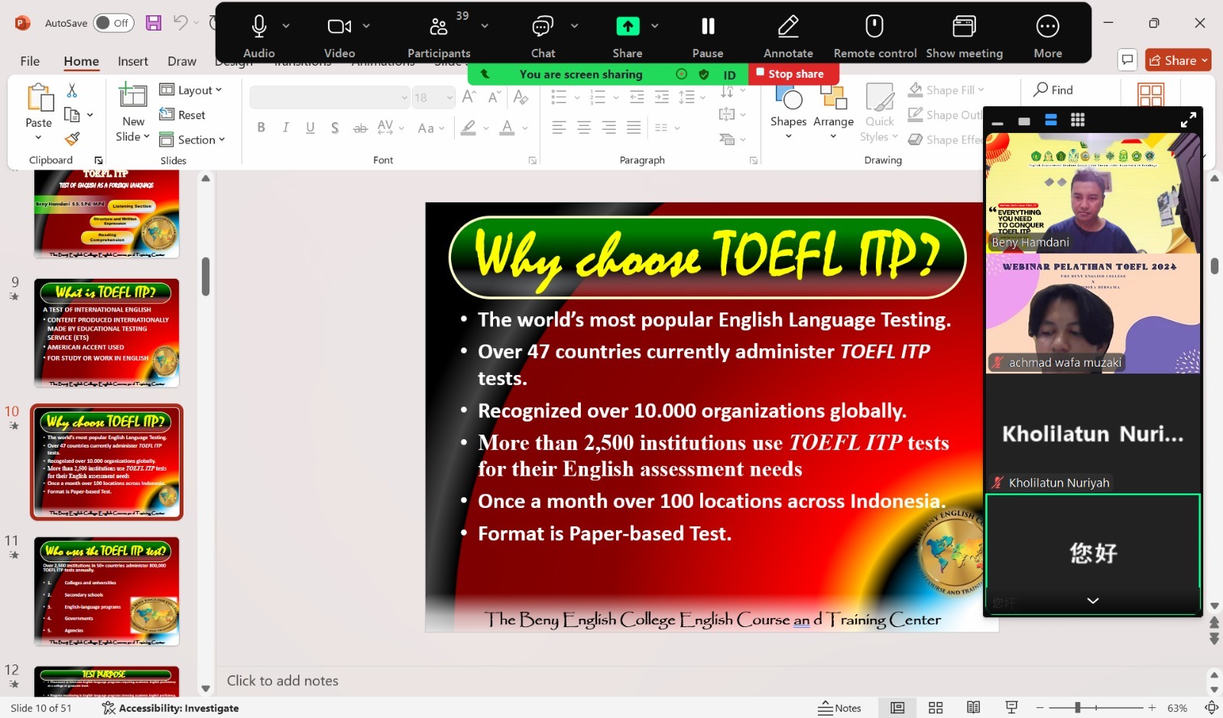Toggle Notes pane in status bar

click(x=840, y=708)
